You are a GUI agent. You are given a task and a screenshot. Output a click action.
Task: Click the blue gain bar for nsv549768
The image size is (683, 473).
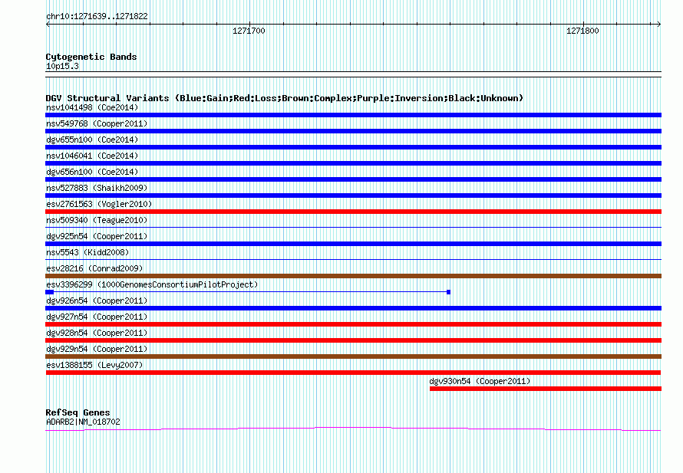point(353,131)
